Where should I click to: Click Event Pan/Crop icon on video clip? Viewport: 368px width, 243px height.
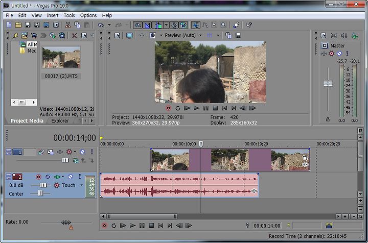pos(305,157)
